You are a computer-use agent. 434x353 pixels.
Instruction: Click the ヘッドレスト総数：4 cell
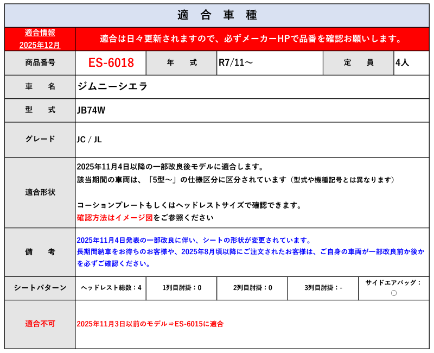tap(111, 288)
